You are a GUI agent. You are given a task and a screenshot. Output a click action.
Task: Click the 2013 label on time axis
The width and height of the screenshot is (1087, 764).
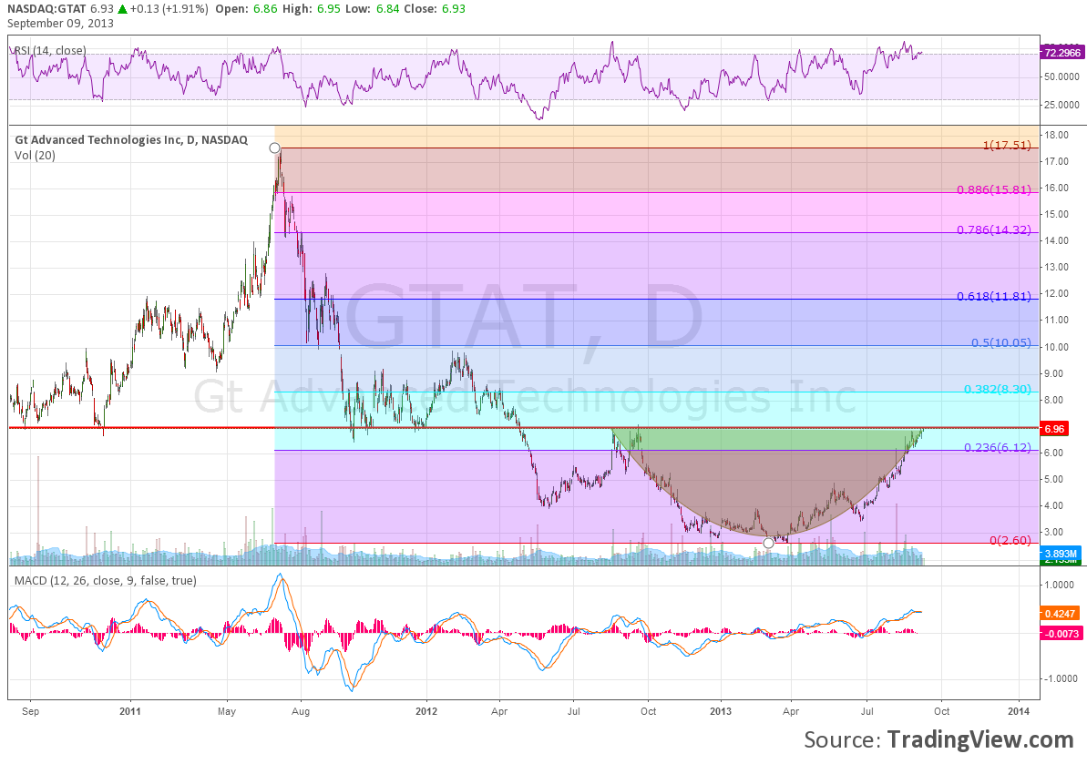[721, 710]
